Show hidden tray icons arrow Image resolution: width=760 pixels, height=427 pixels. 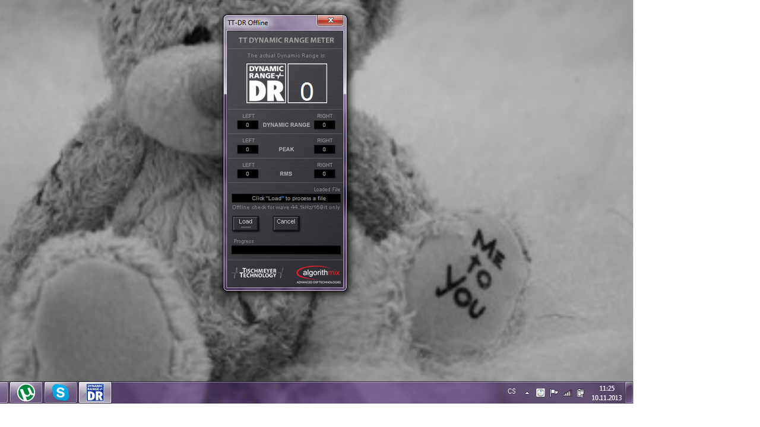(x=527, y=393)
